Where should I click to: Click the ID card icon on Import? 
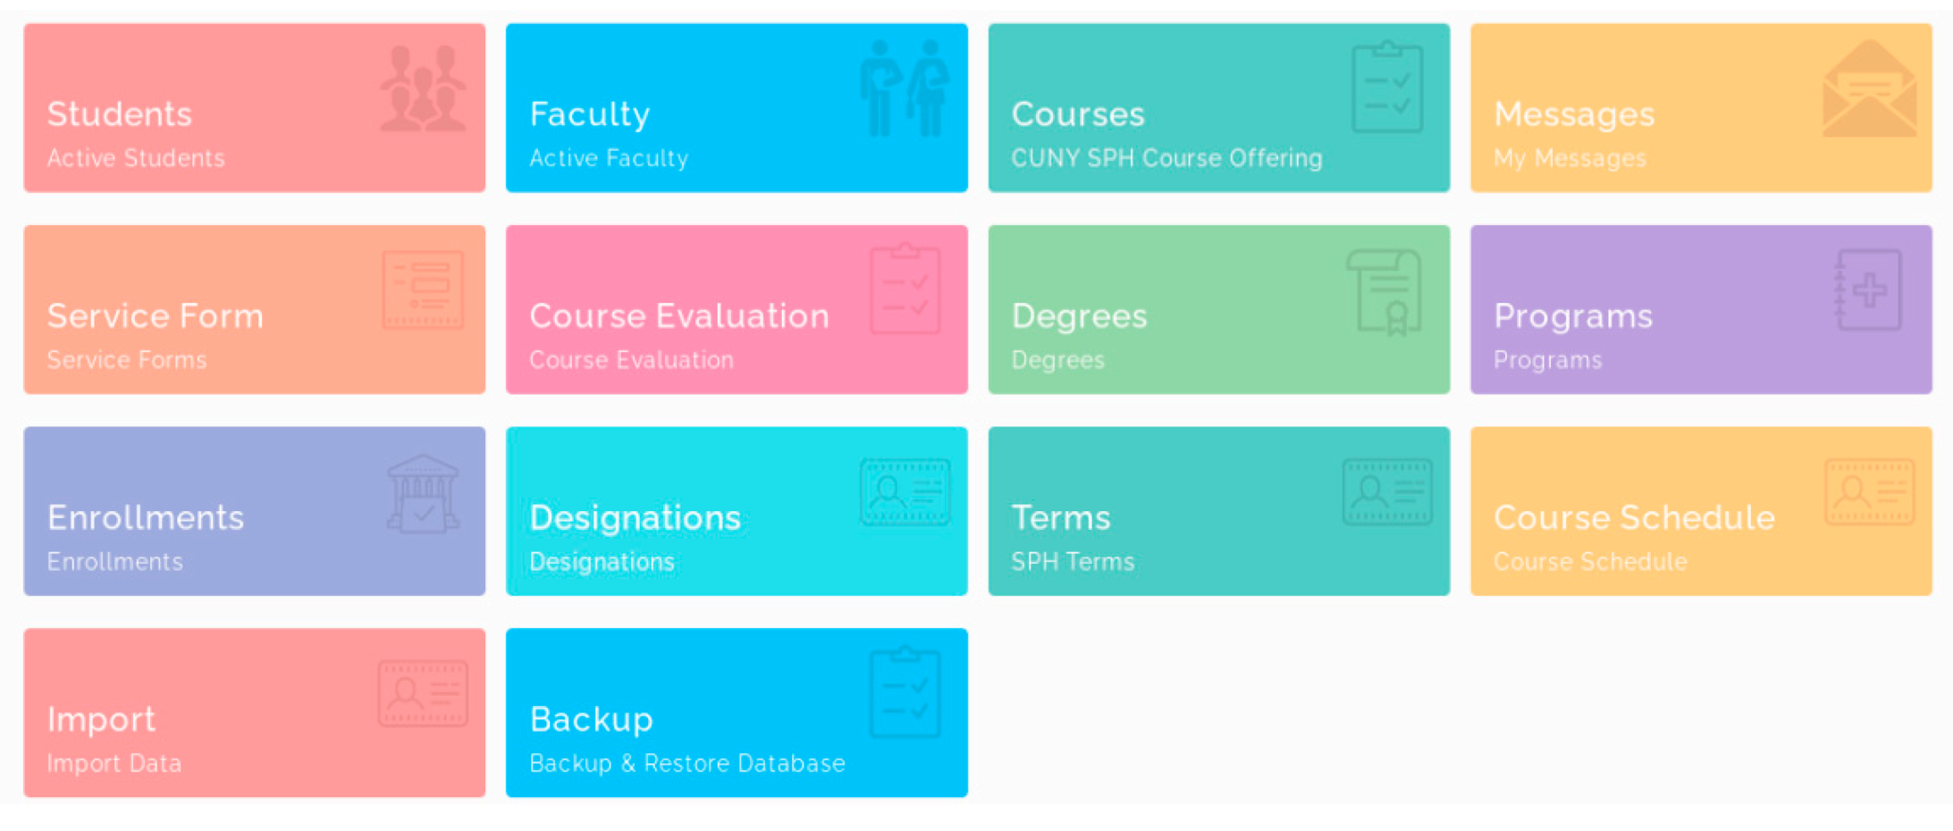[423, 694]
